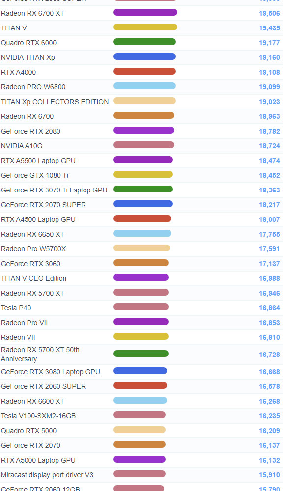This screenshot has width=283, height=491.
Task: Select the RTX A4500 Laptop GPU link
Action: (38, 219)
